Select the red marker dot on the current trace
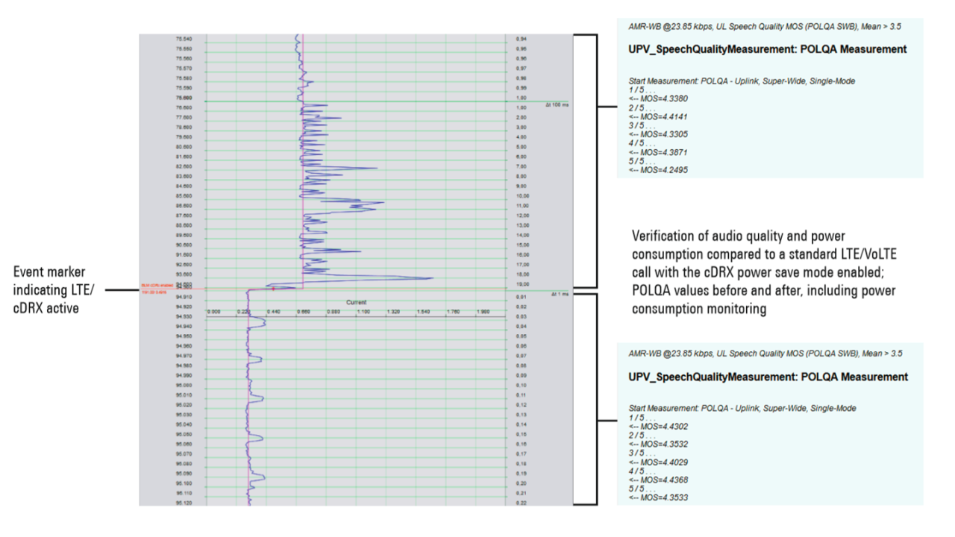The image size is (955, 537). [272, 288]
